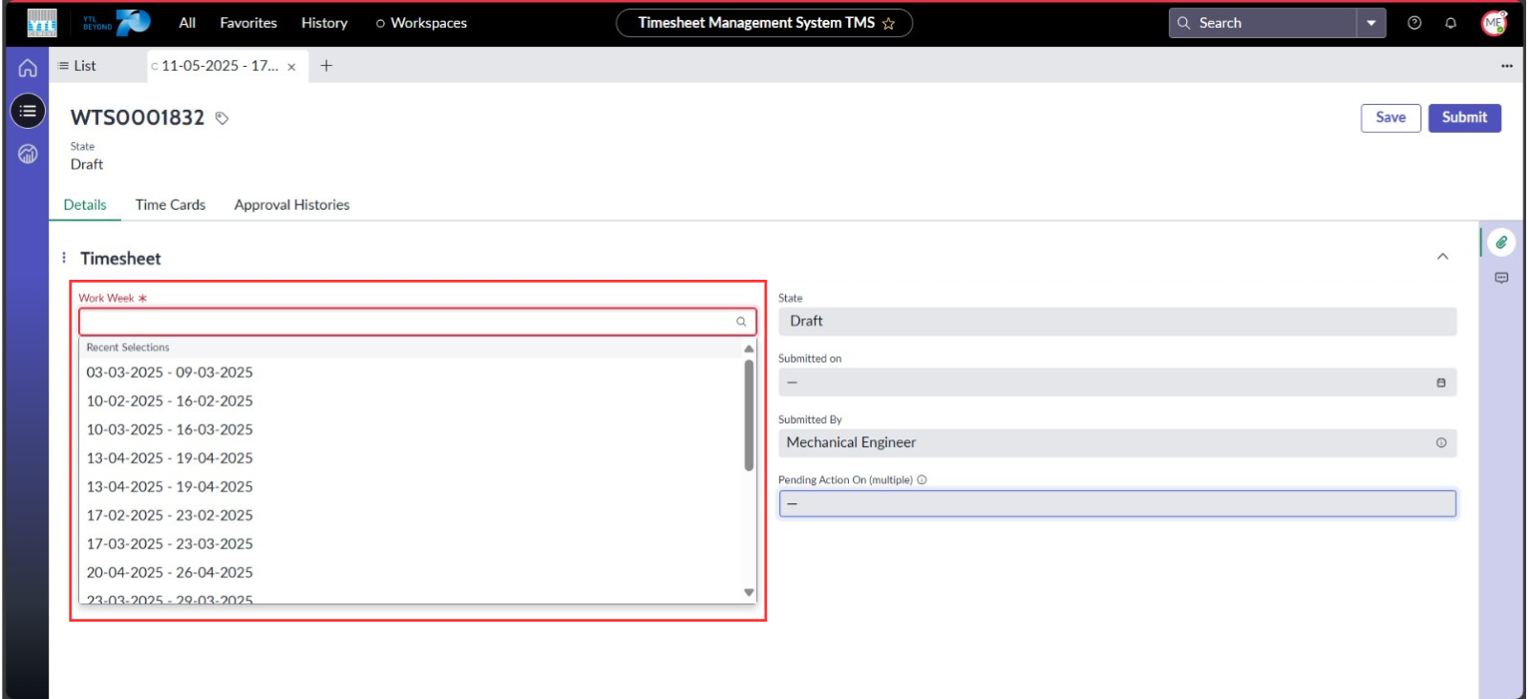Open the comments icon in right panel

pos(1501,278)
